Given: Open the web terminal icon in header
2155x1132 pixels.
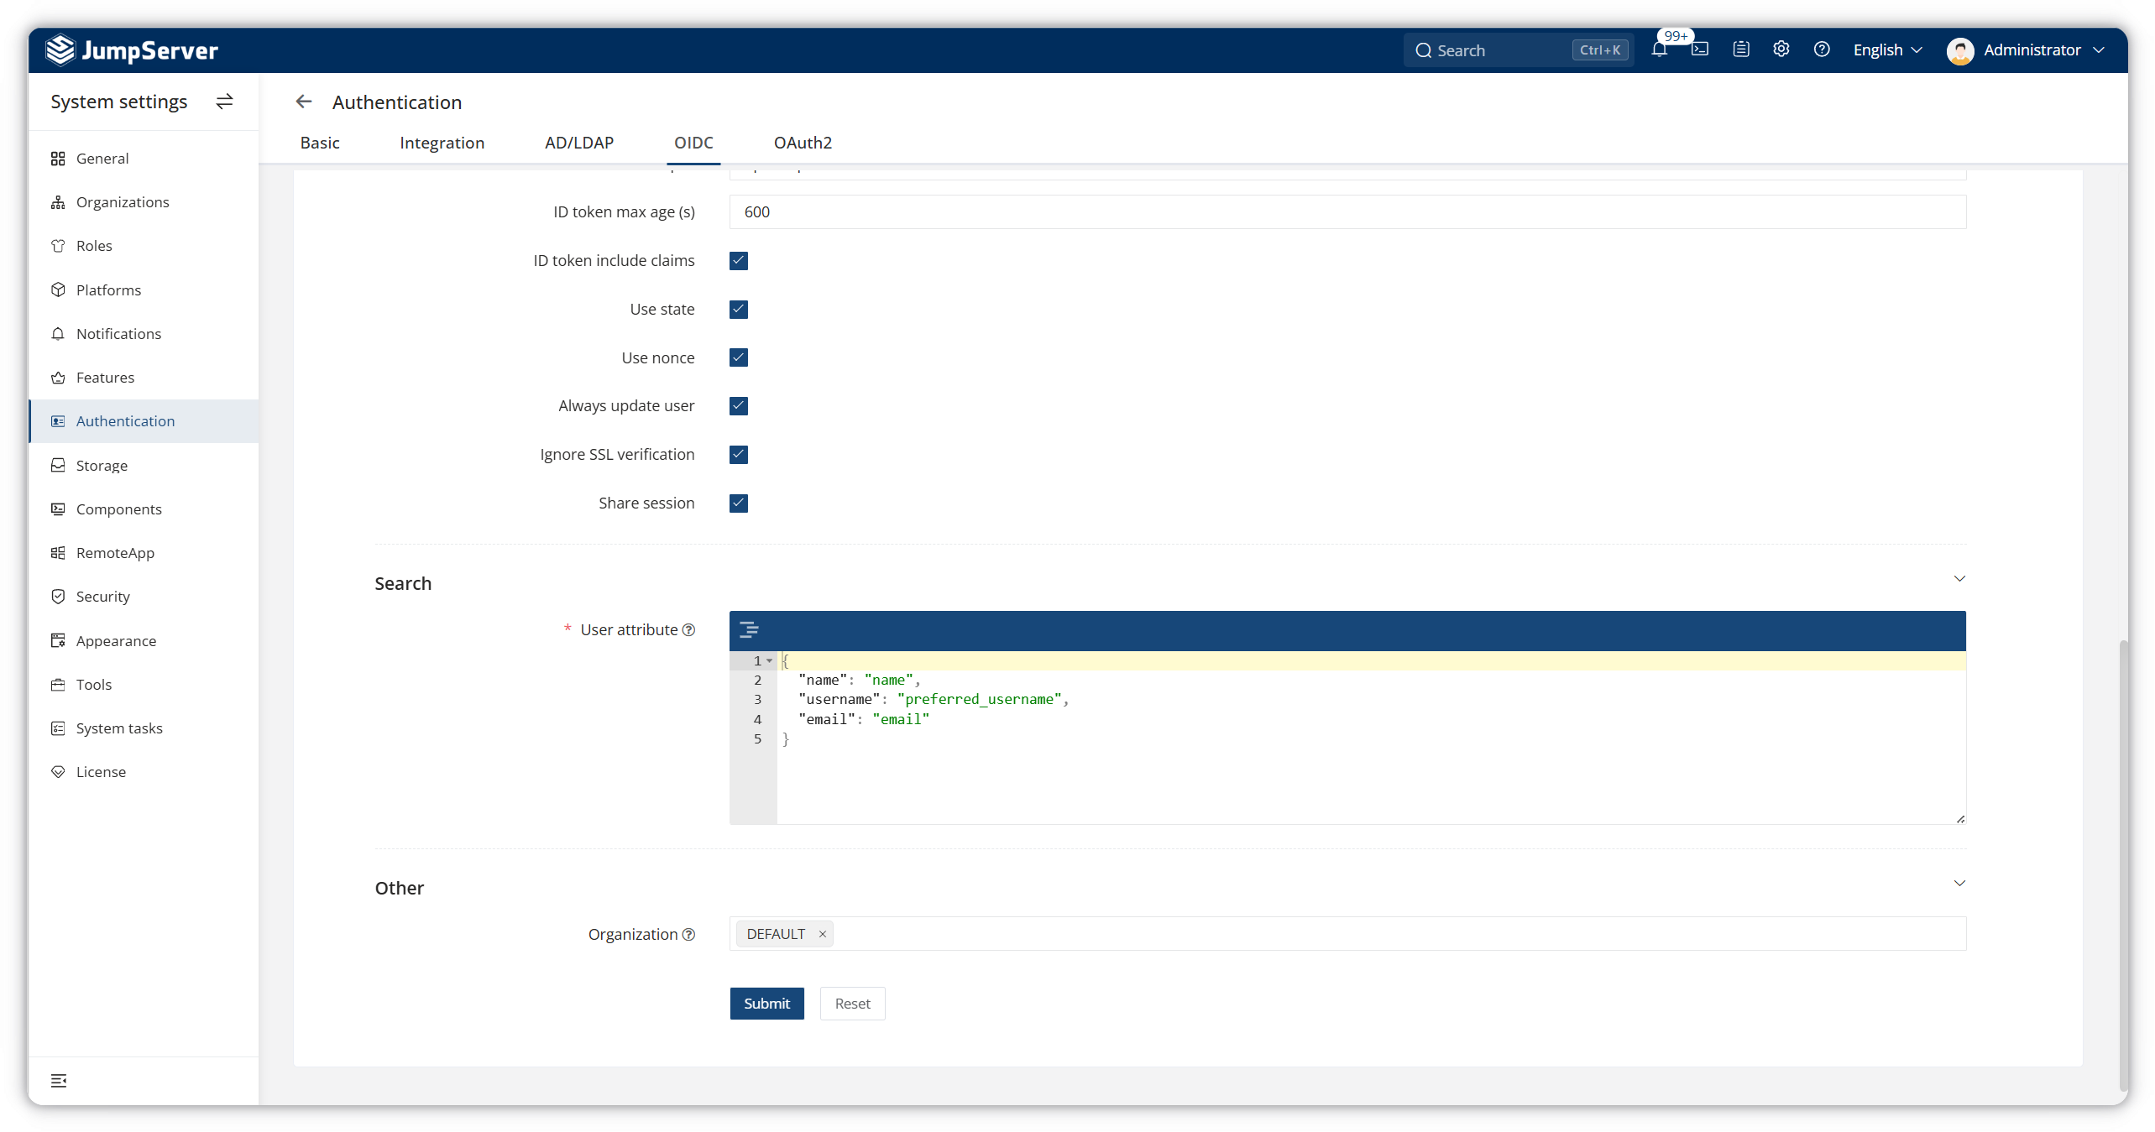Looking at the screenshot, I should (1700, 50).
